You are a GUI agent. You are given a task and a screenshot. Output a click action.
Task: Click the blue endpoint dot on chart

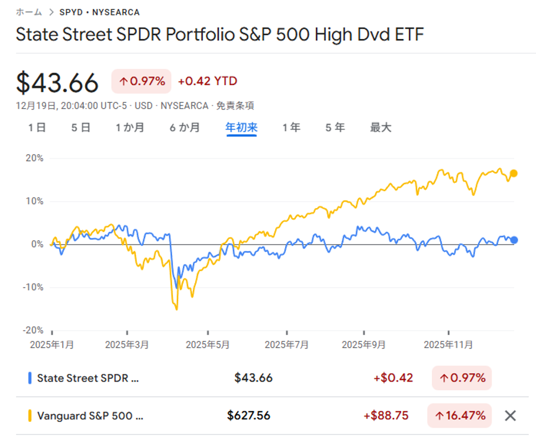514,240
